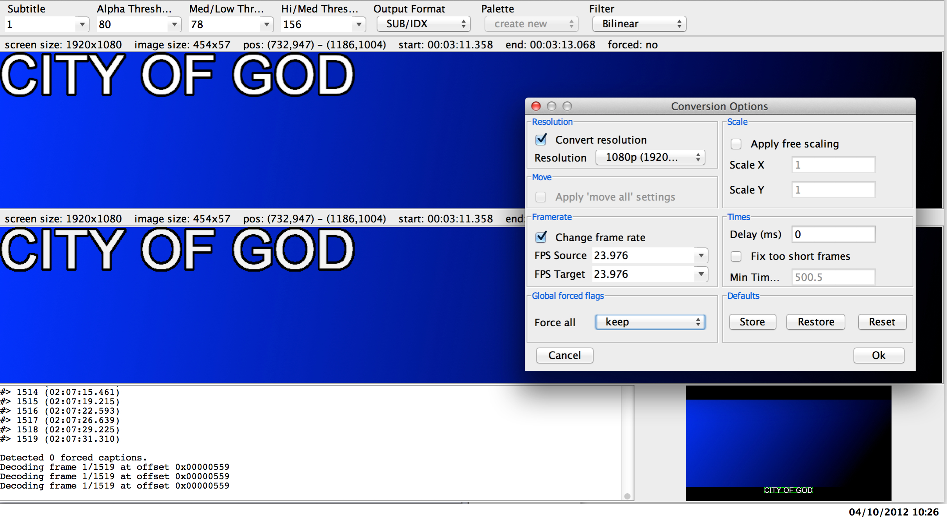This screenshot has height=519, width=947.
Task: Click the zoom button of Conversion Options
Action: (x=567, y=106)
